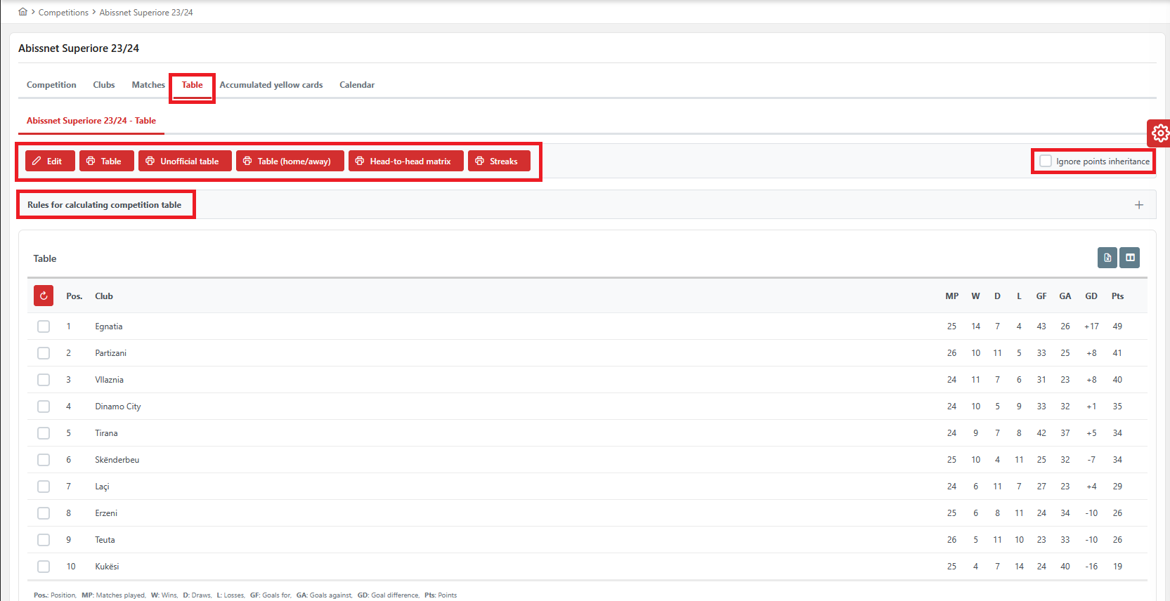Click the red refresh table icon
1170x601 pixels.
coord(44,296)
